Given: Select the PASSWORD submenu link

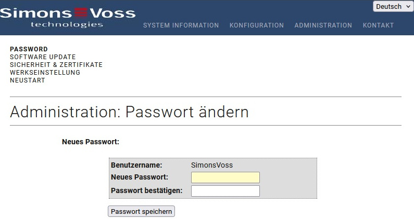Looking at the screenshot, I should (29, 49).
